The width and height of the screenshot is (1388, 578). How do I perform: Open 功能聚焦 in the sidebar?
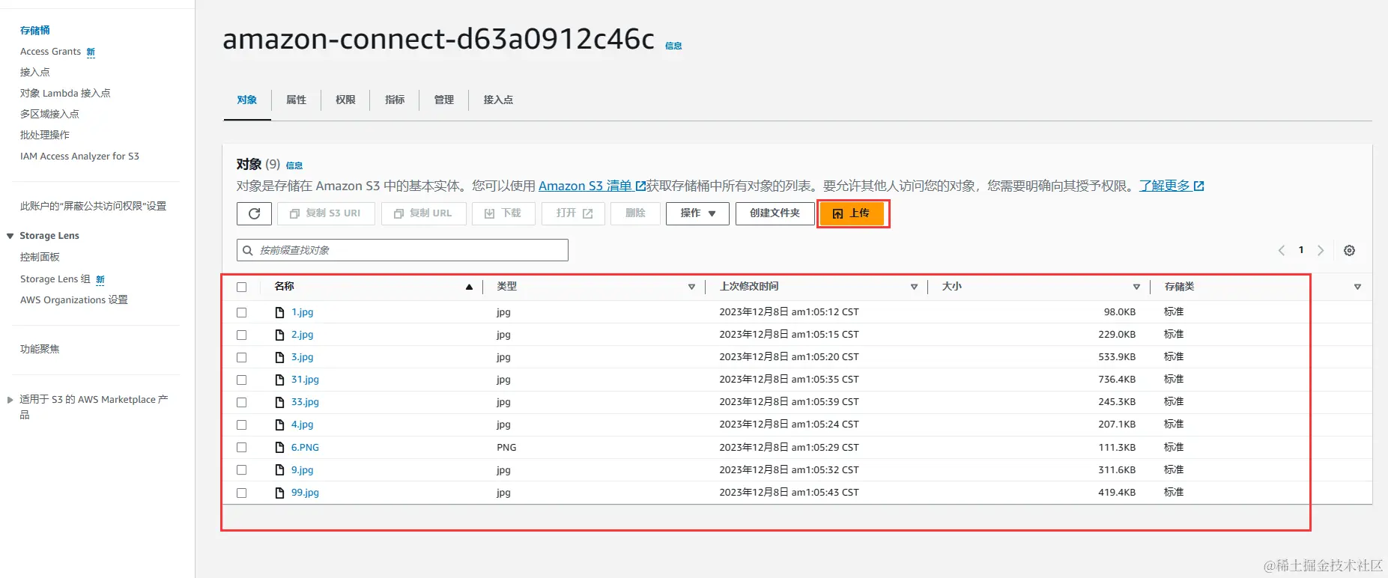click(x=40, y=349)
